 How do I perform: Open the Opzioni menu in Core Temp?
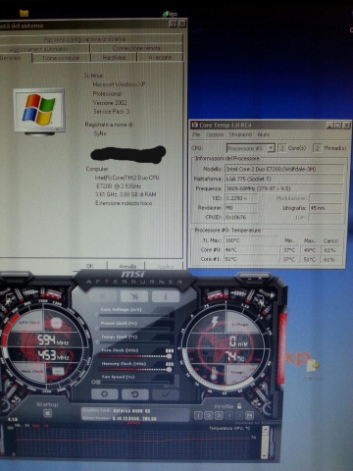(x=215, y=134)
